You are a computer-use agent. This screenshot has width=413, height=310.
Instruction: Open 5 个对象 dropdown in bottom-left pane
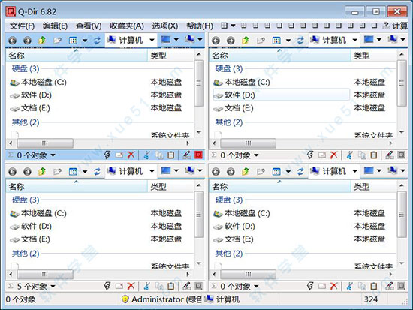point(53,287)
